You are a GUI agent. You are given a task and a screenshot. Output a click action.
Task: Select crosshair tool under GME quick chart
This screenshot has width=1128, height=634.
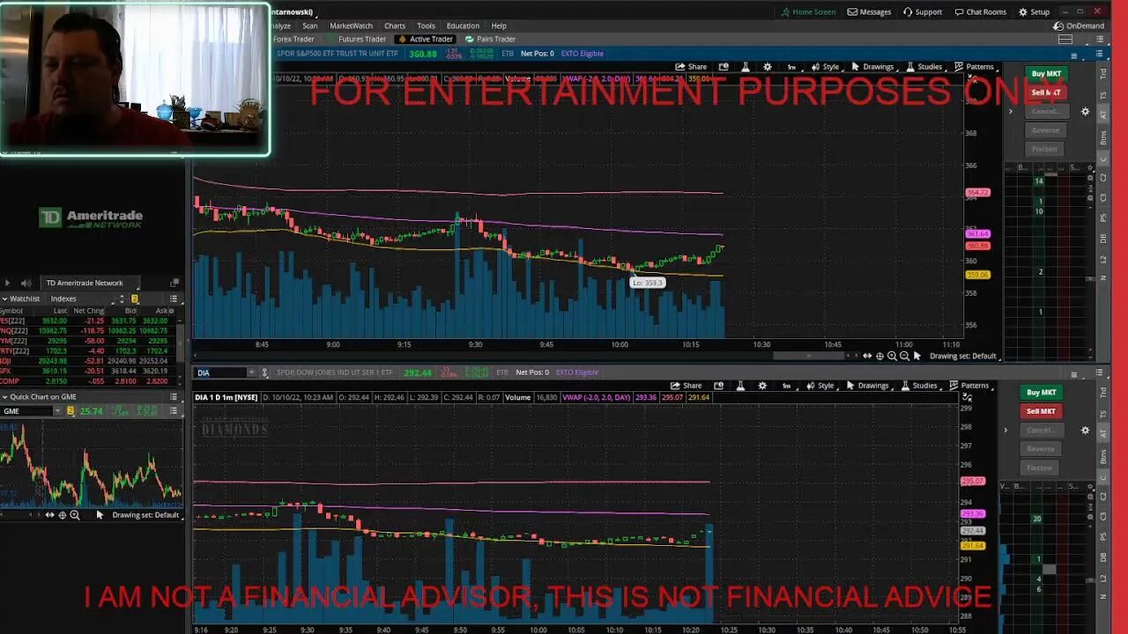(x=62, y=515)
